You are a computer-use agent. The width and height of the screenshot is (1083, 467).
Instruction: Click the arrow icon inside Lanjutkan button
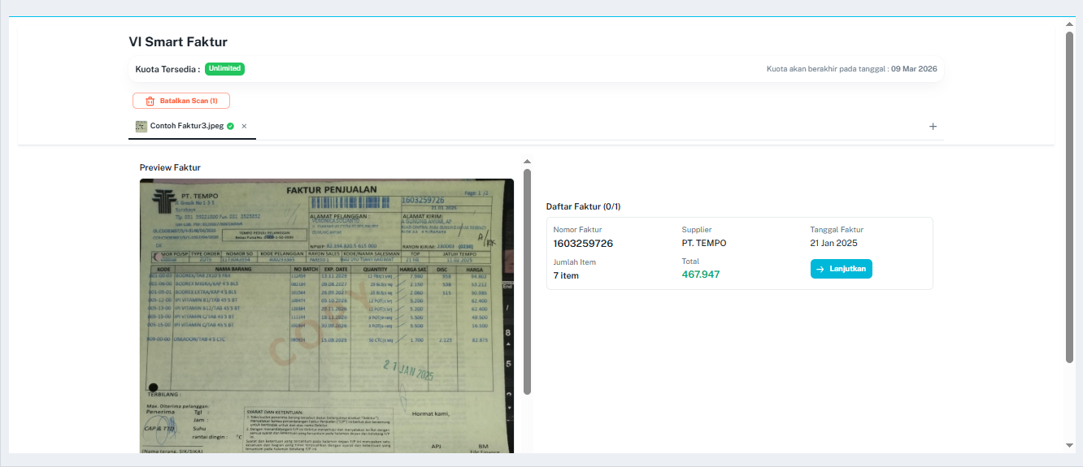point(820,269)
